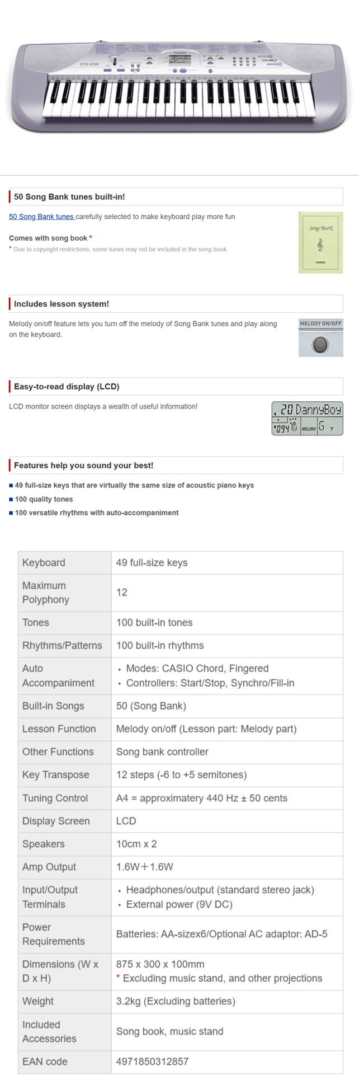Click the blue bullet beside "100 quality tones"
The width and height of the screenshot is (359, 1080).
point(11,499)
